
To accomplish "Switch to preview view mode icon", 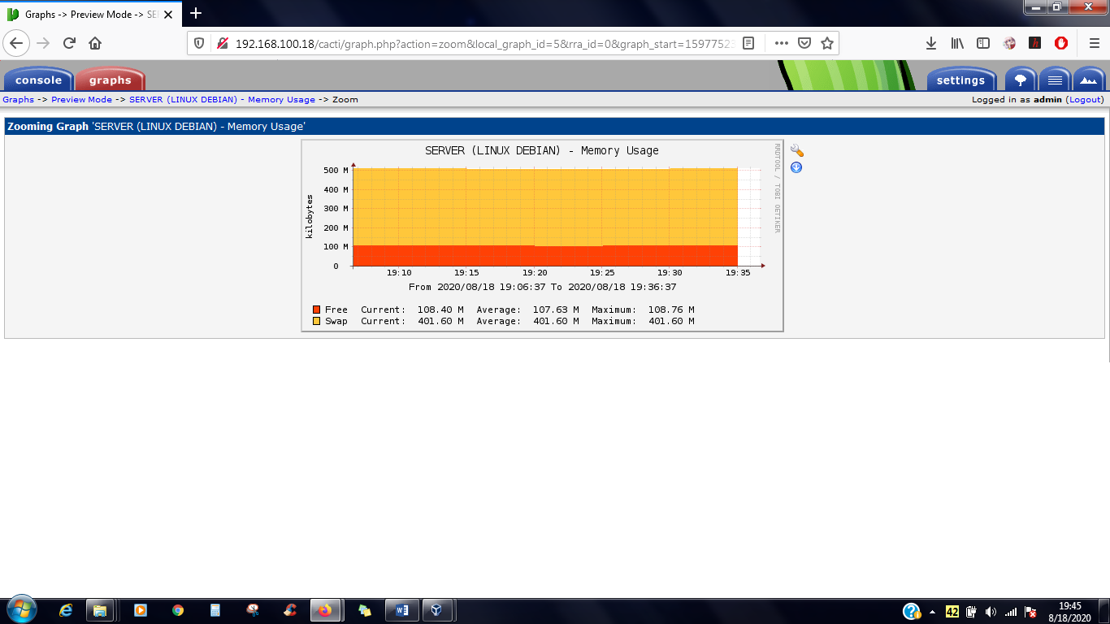I will (1089, 80).
